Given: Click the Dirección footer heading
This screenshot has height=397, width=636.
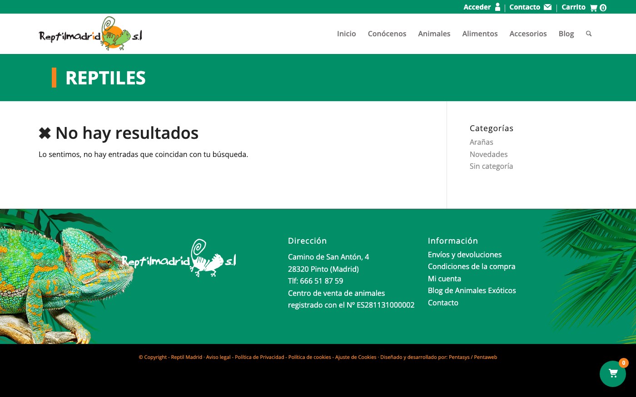Looking at the screenshot, I should 307,241.
